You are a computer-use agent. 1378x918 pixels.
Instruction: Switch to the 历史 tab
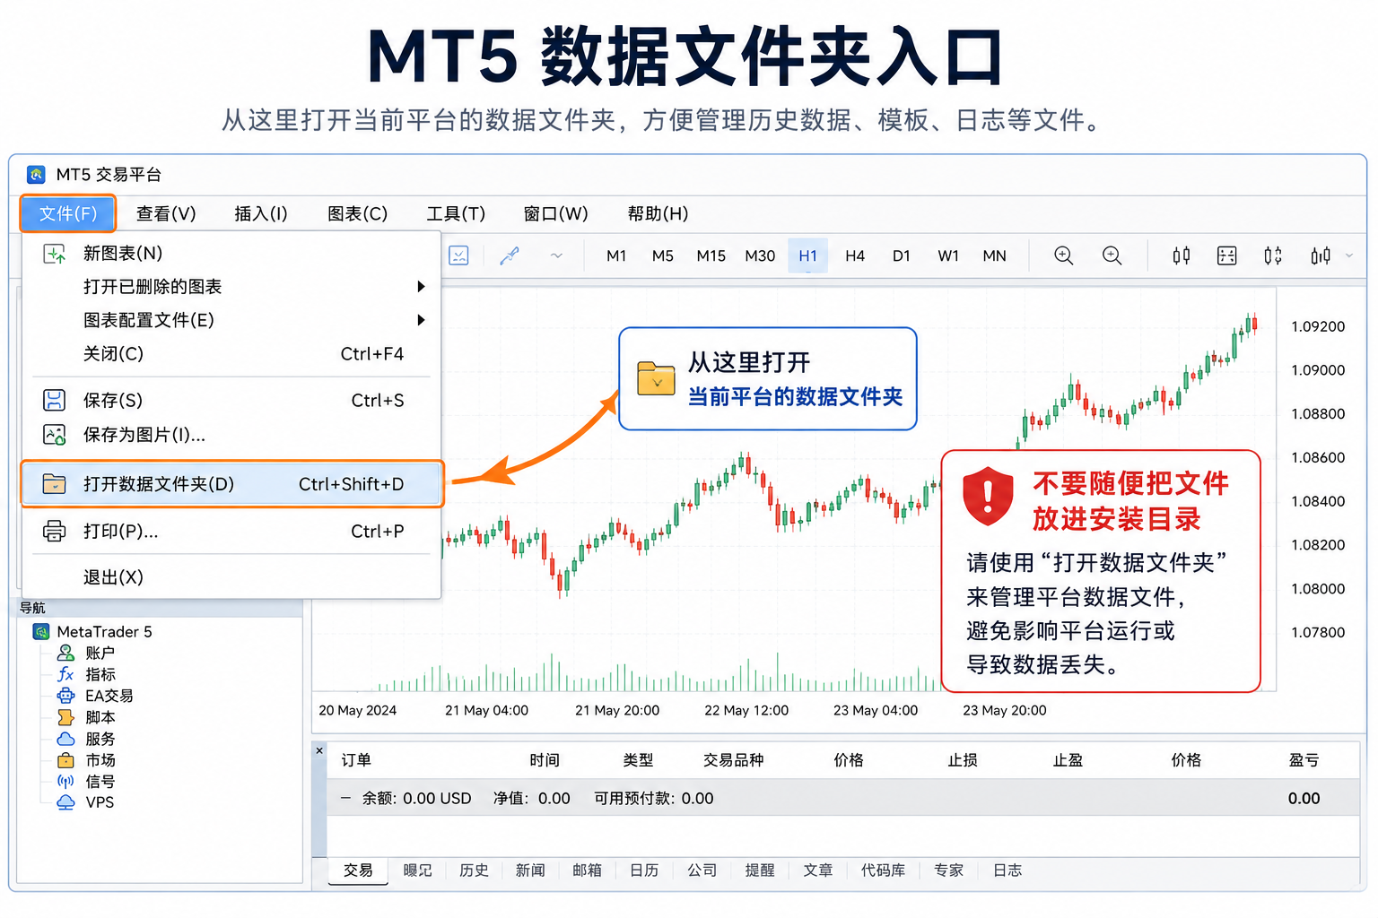[x=474, y=870]
